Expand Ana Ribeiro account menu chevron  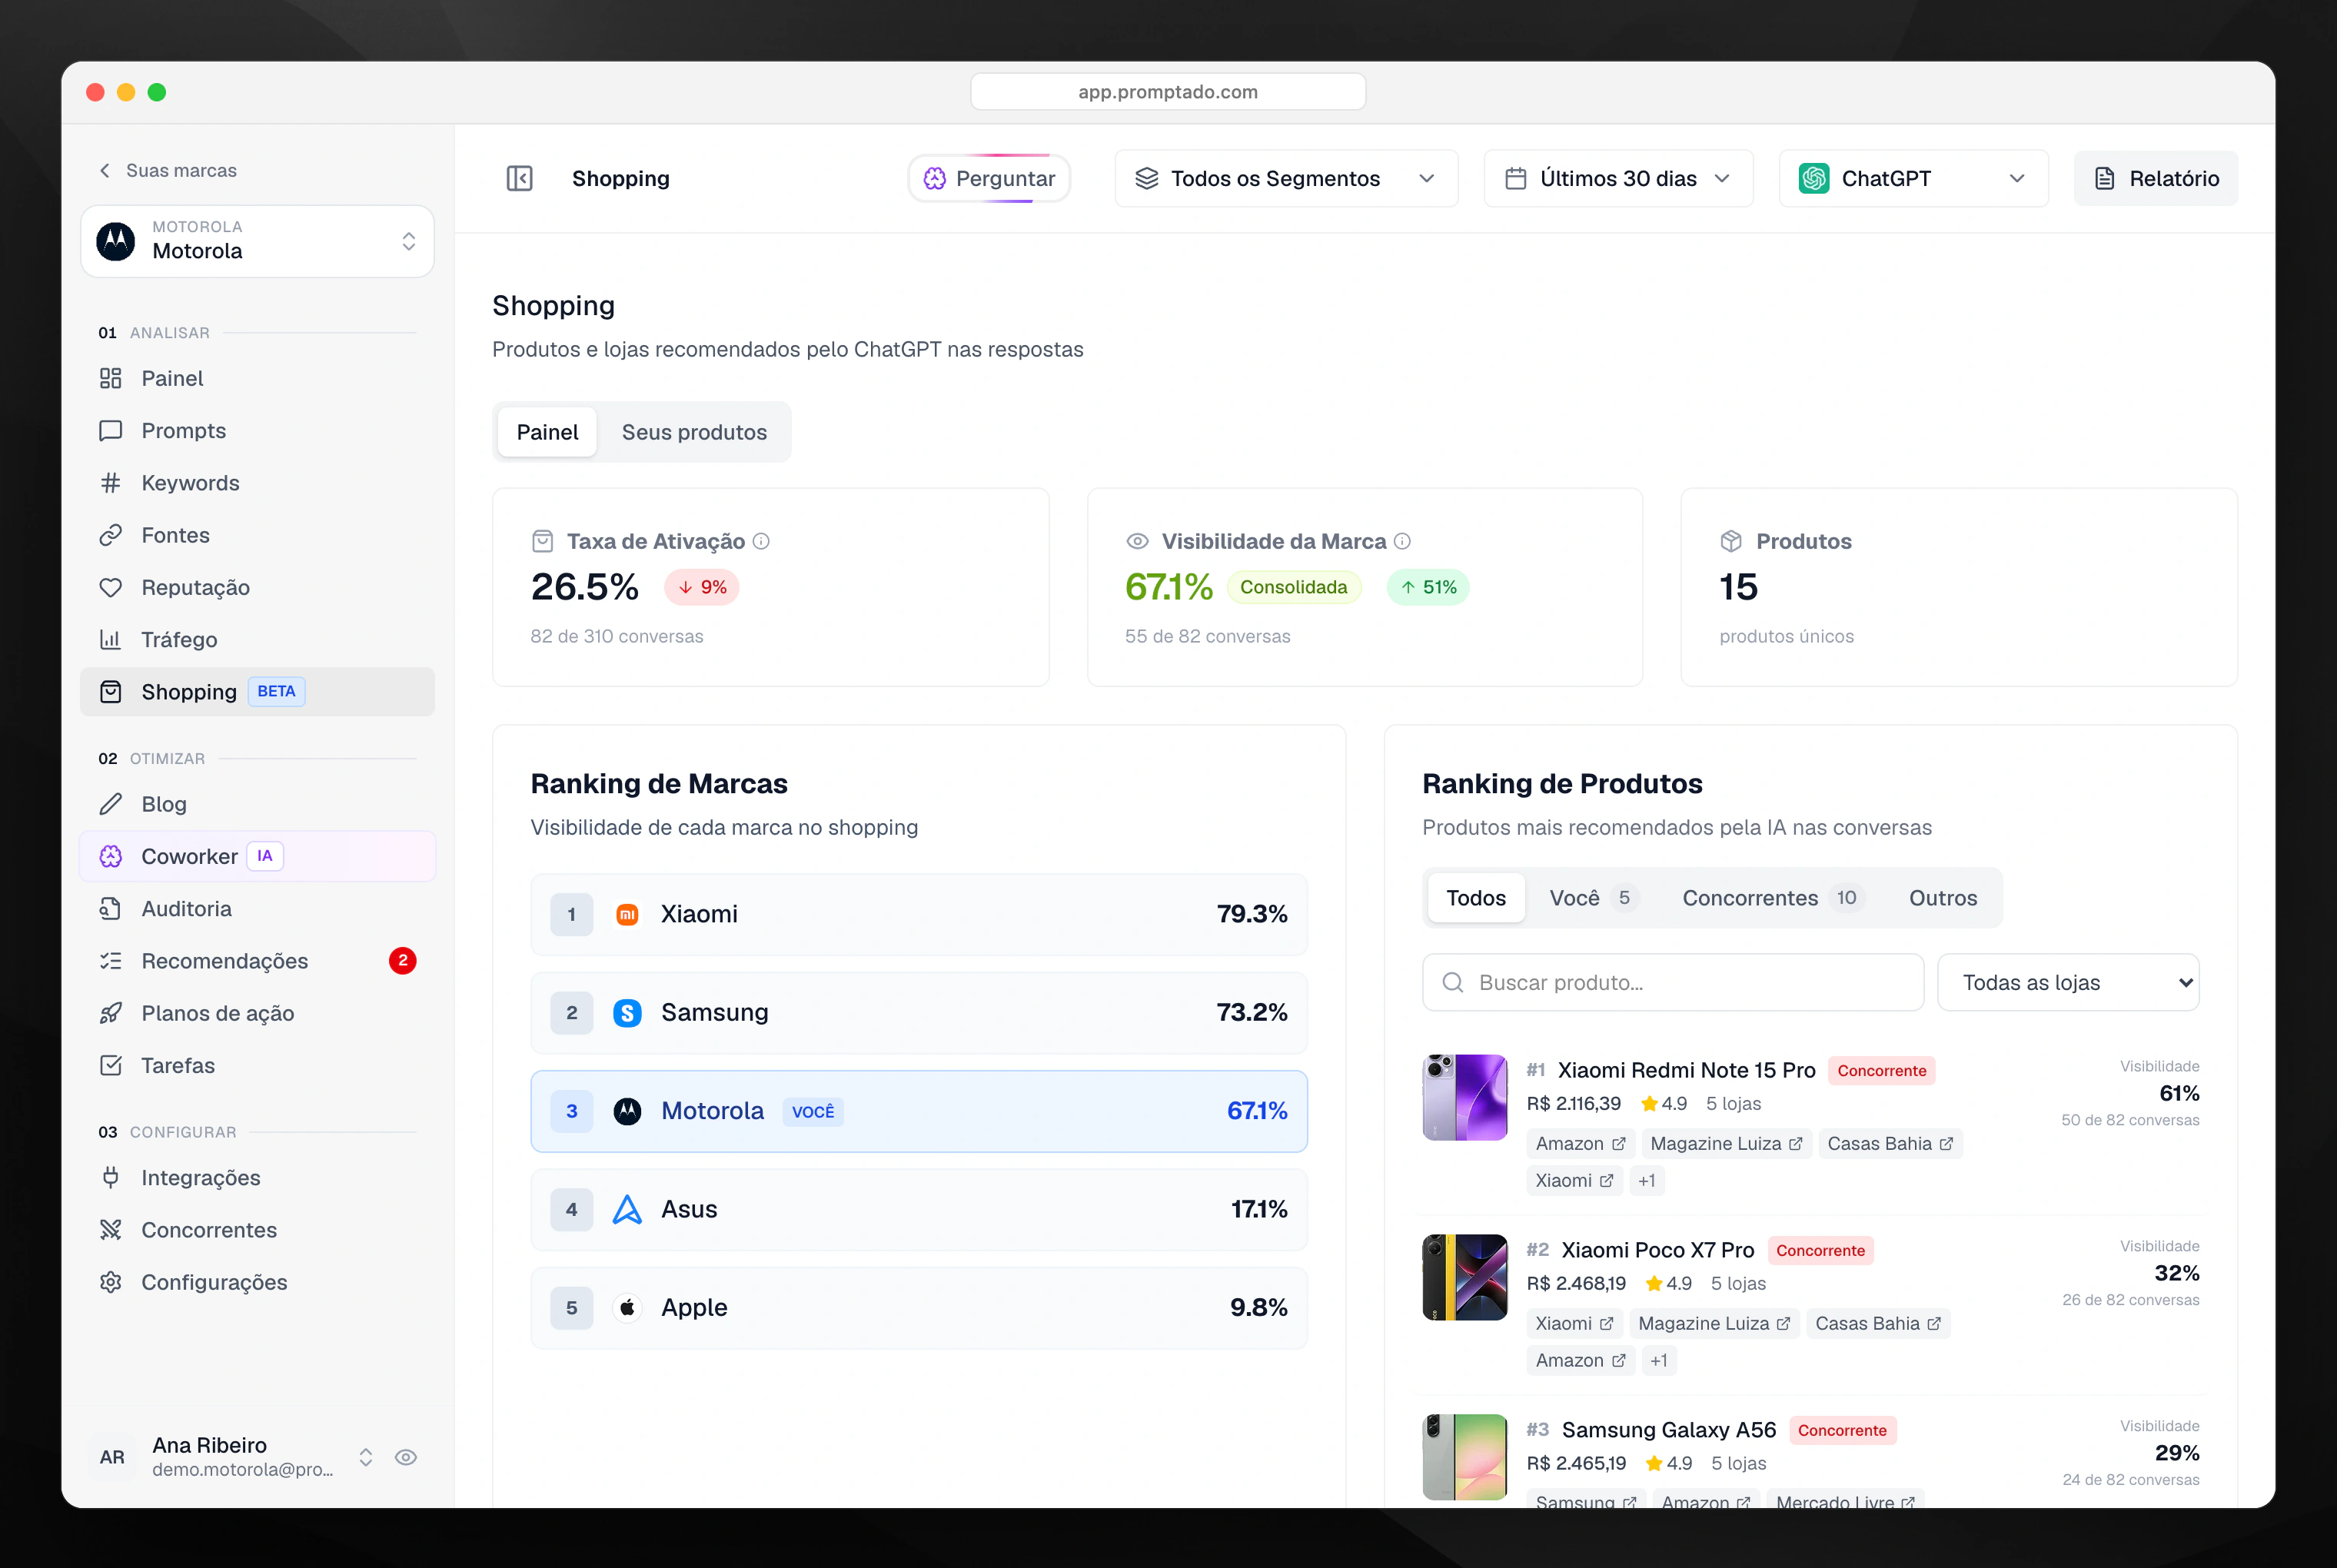point(366,1457)
